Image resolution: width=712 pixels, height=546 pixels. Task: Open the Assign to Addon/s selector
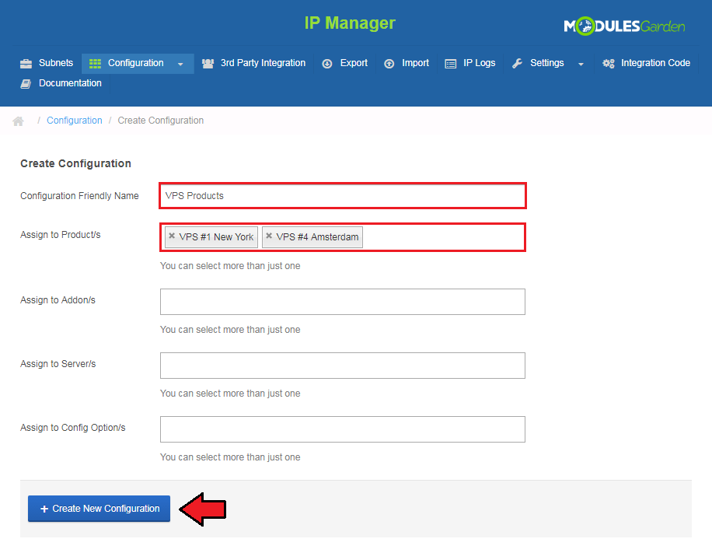click(x=342, y=302)
